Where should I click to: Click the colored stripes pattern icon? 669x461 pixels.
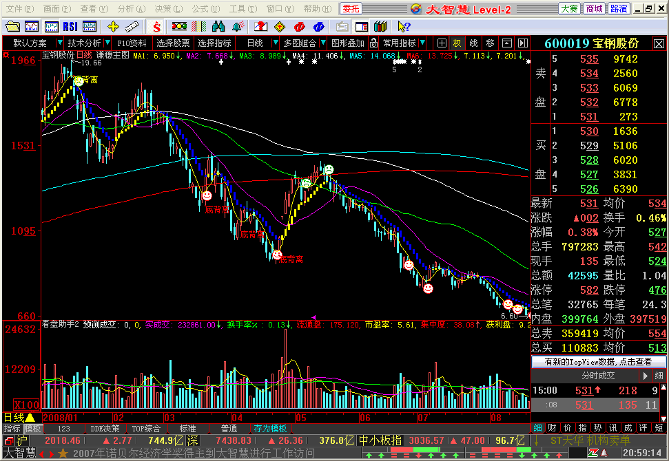[198, 27]
